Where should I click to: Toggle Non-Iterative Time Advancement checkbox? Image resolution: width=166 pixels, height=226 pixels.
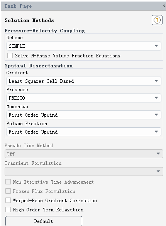(x=8, y=182)
